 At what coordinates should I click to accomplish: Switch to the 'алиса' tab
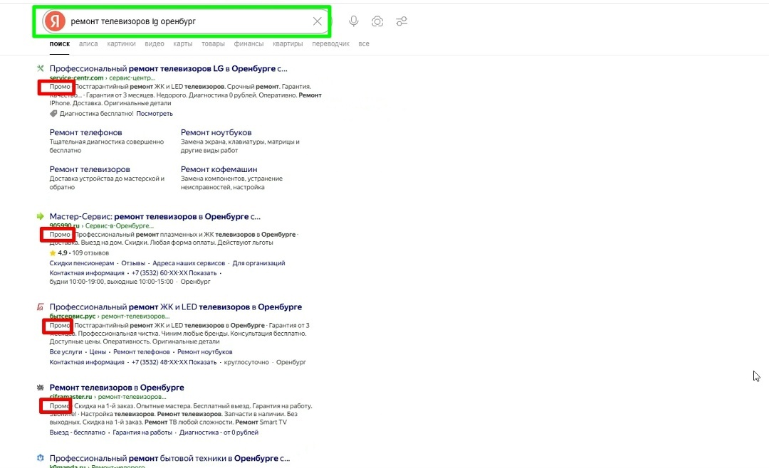(88, 43)
